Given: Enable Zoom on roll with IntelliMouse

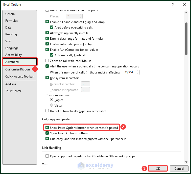Looking at the screenshot, I should tap(47, 61).
